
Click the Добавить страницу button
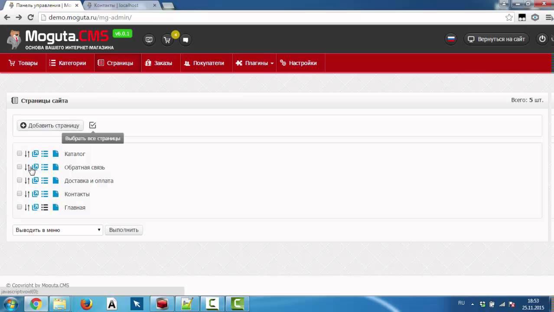tap(50, 126)
